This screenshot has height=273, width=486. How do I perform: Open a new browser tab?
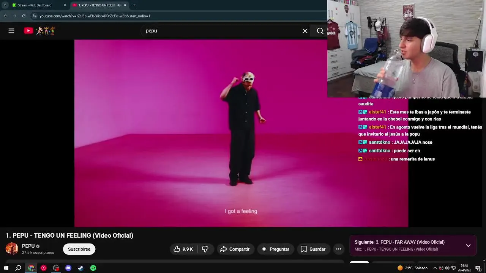point(134,5)
